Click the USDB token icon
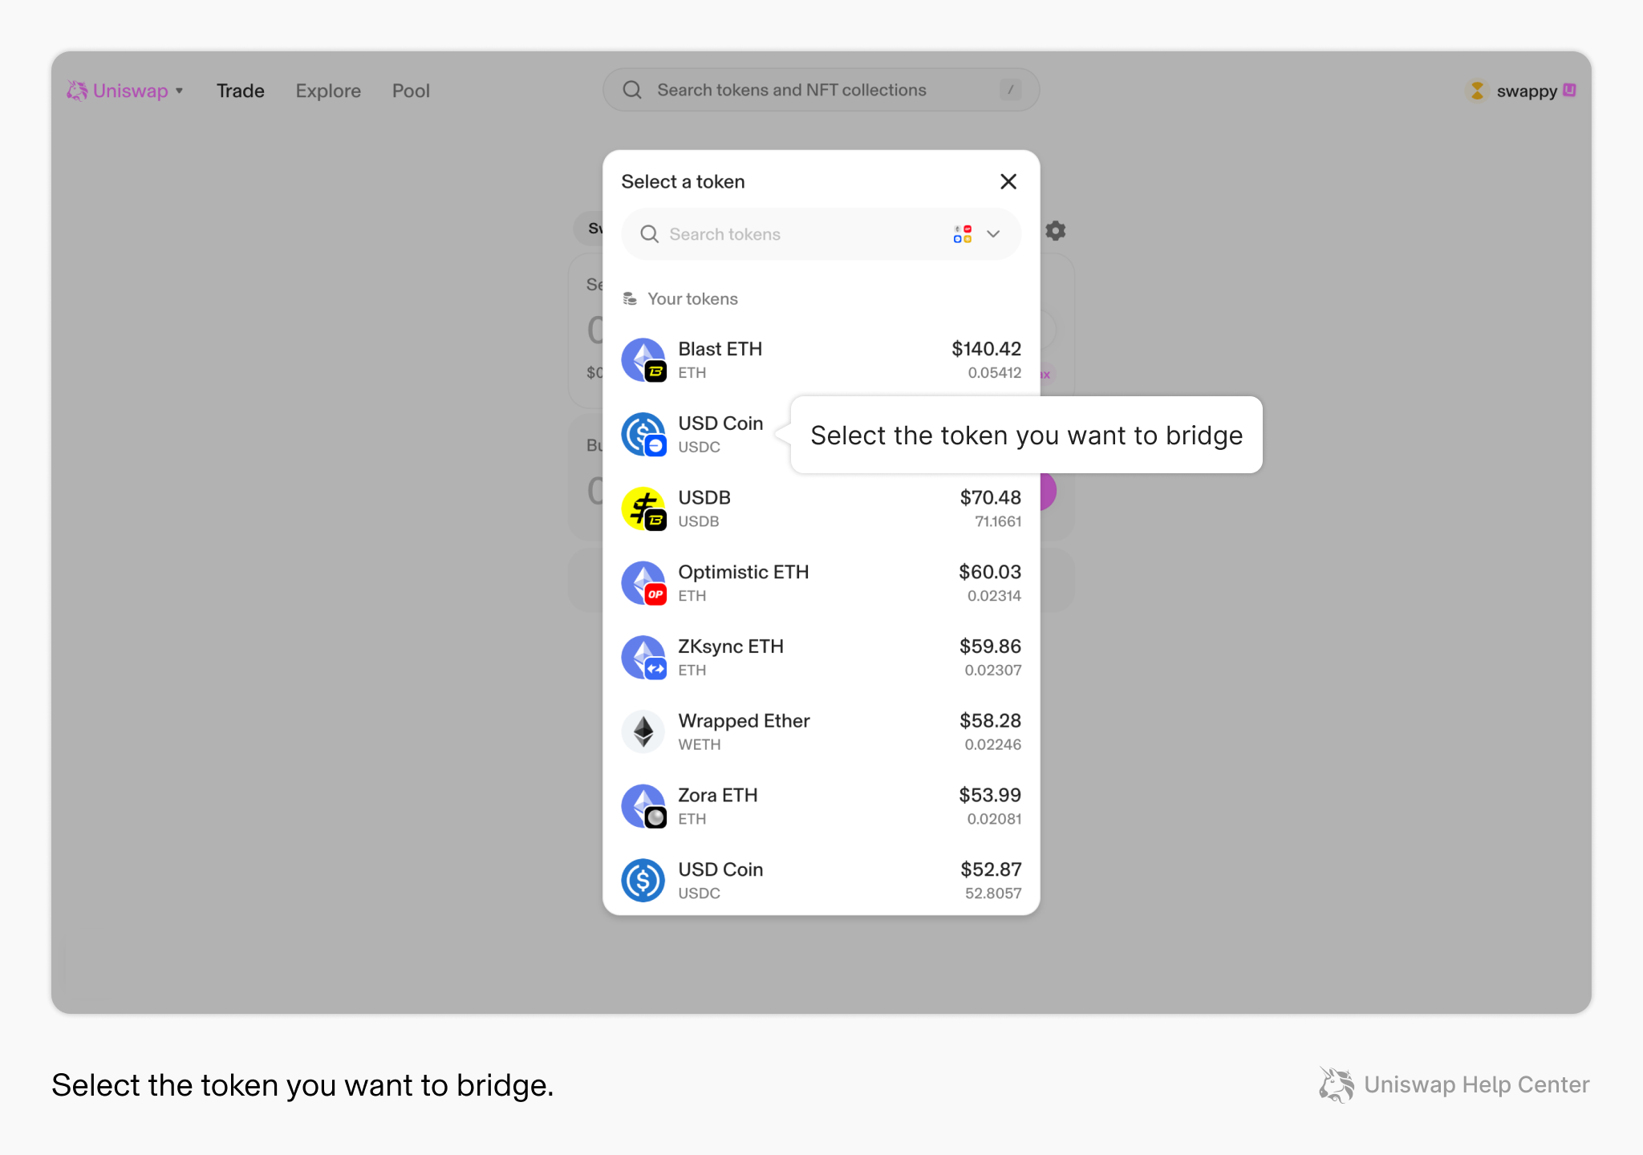 [643, 509]
